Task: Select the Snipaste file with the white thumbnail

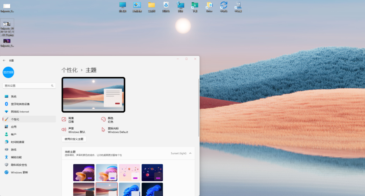Action: click(7, 8)
